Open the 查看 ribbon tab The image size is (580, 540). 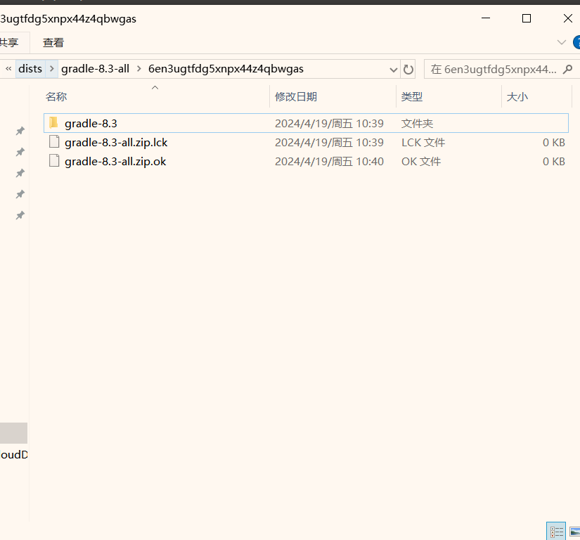click(53, 42)
